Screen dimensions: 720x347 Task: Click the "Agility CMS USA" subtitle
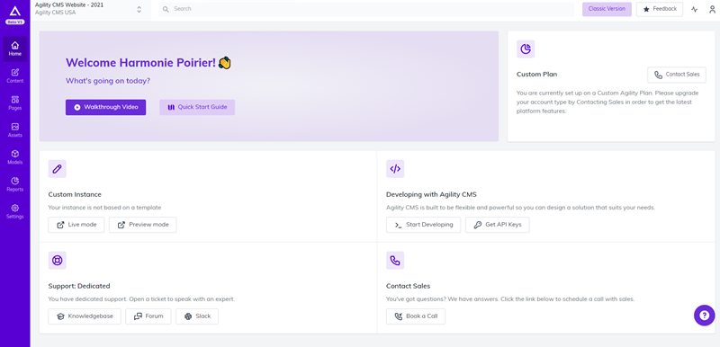(56, 13)
